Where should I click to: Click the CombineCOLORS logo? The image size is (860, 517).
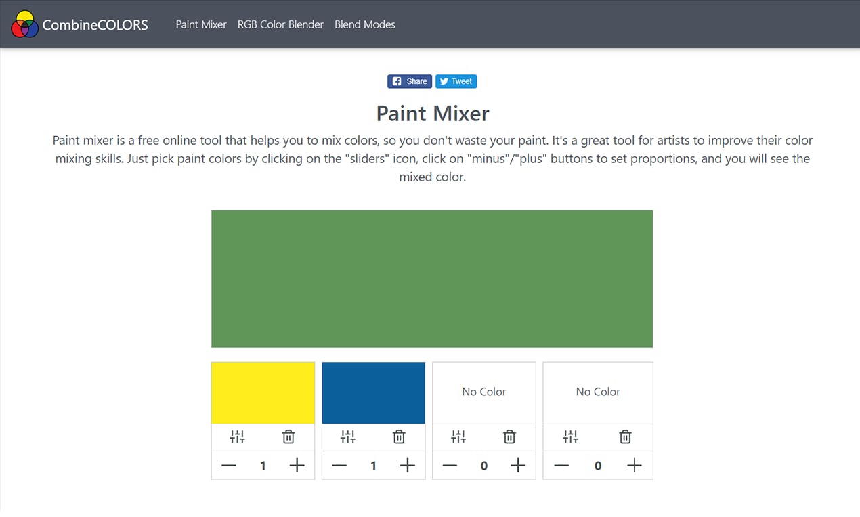coord(80,24)
